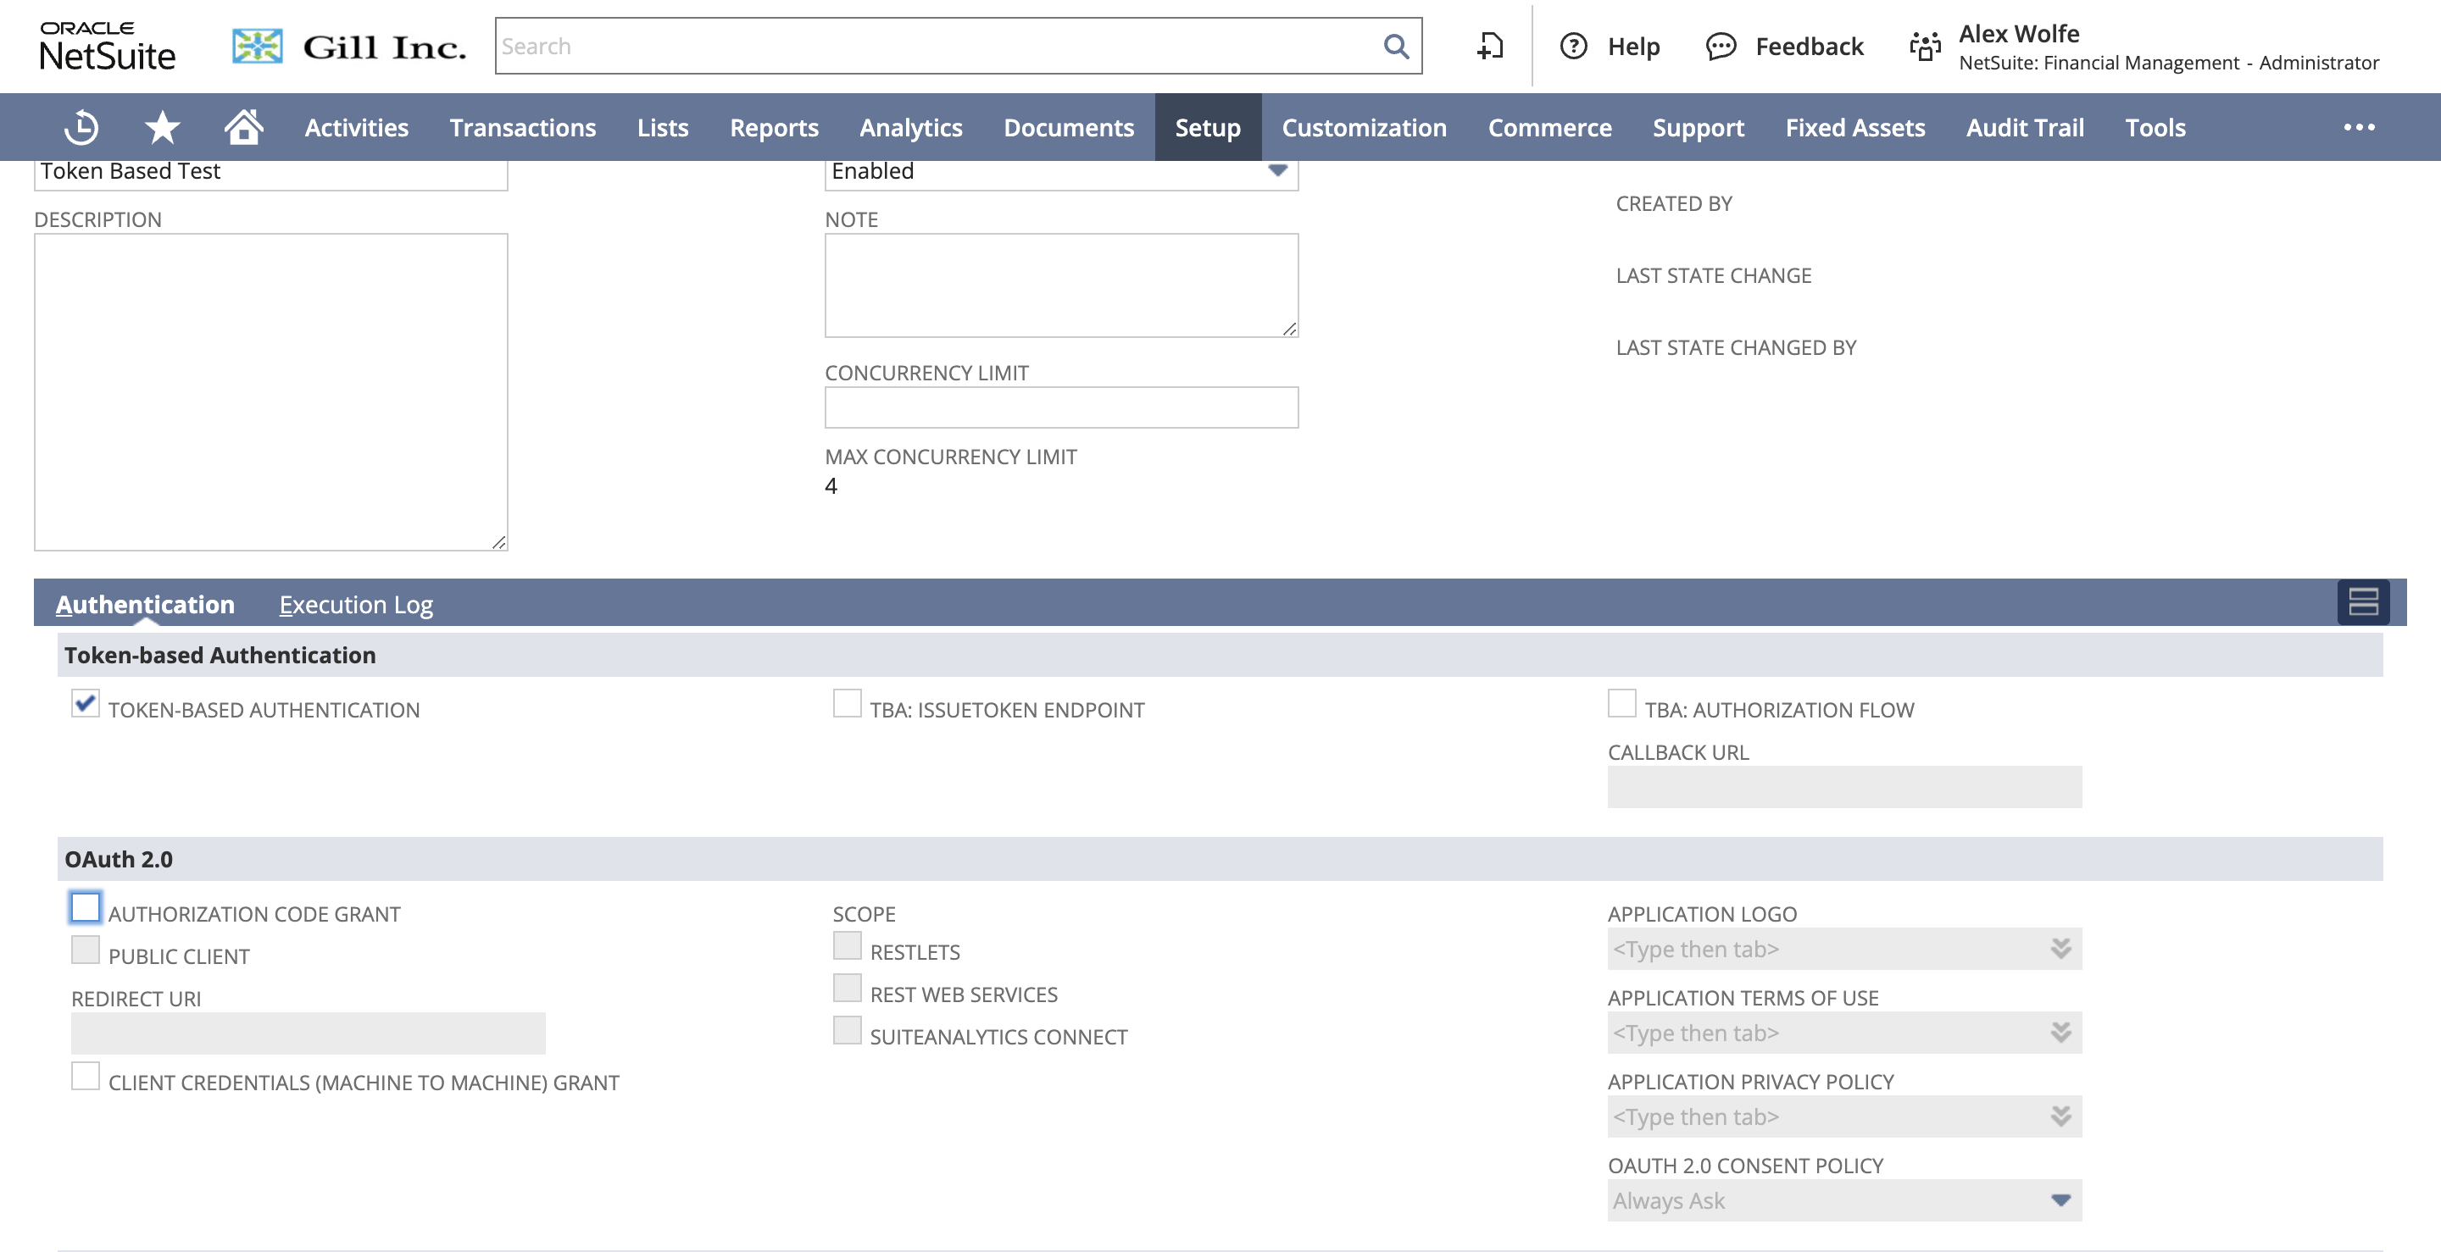This screenshot has height=1252, width=2441.
Task: Open the overflow ellipsis navigation menu
Action: [x=2360, y=127]
